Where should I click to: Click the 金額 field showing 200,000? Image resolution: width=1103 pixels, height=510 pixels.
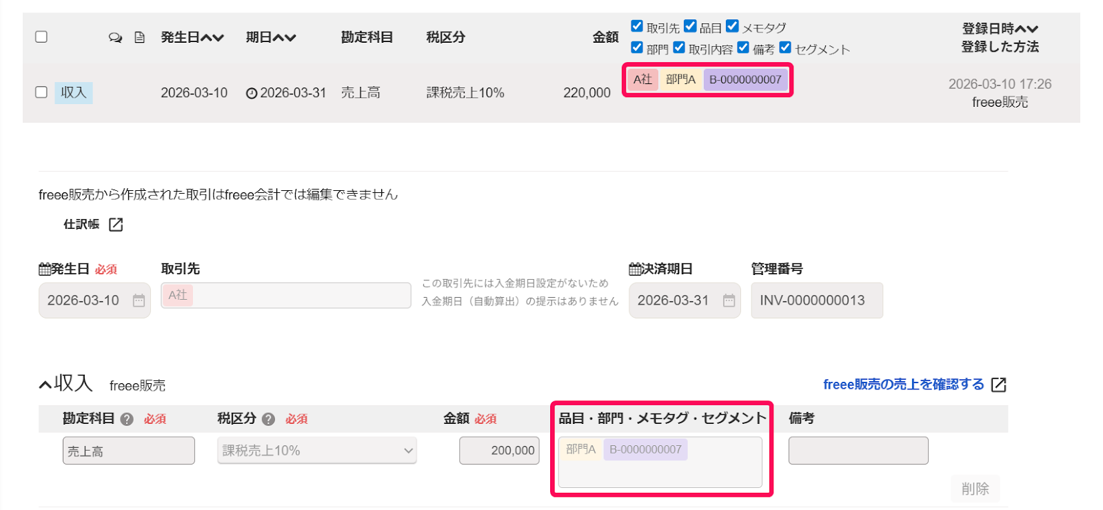click(x=499, y=451)
